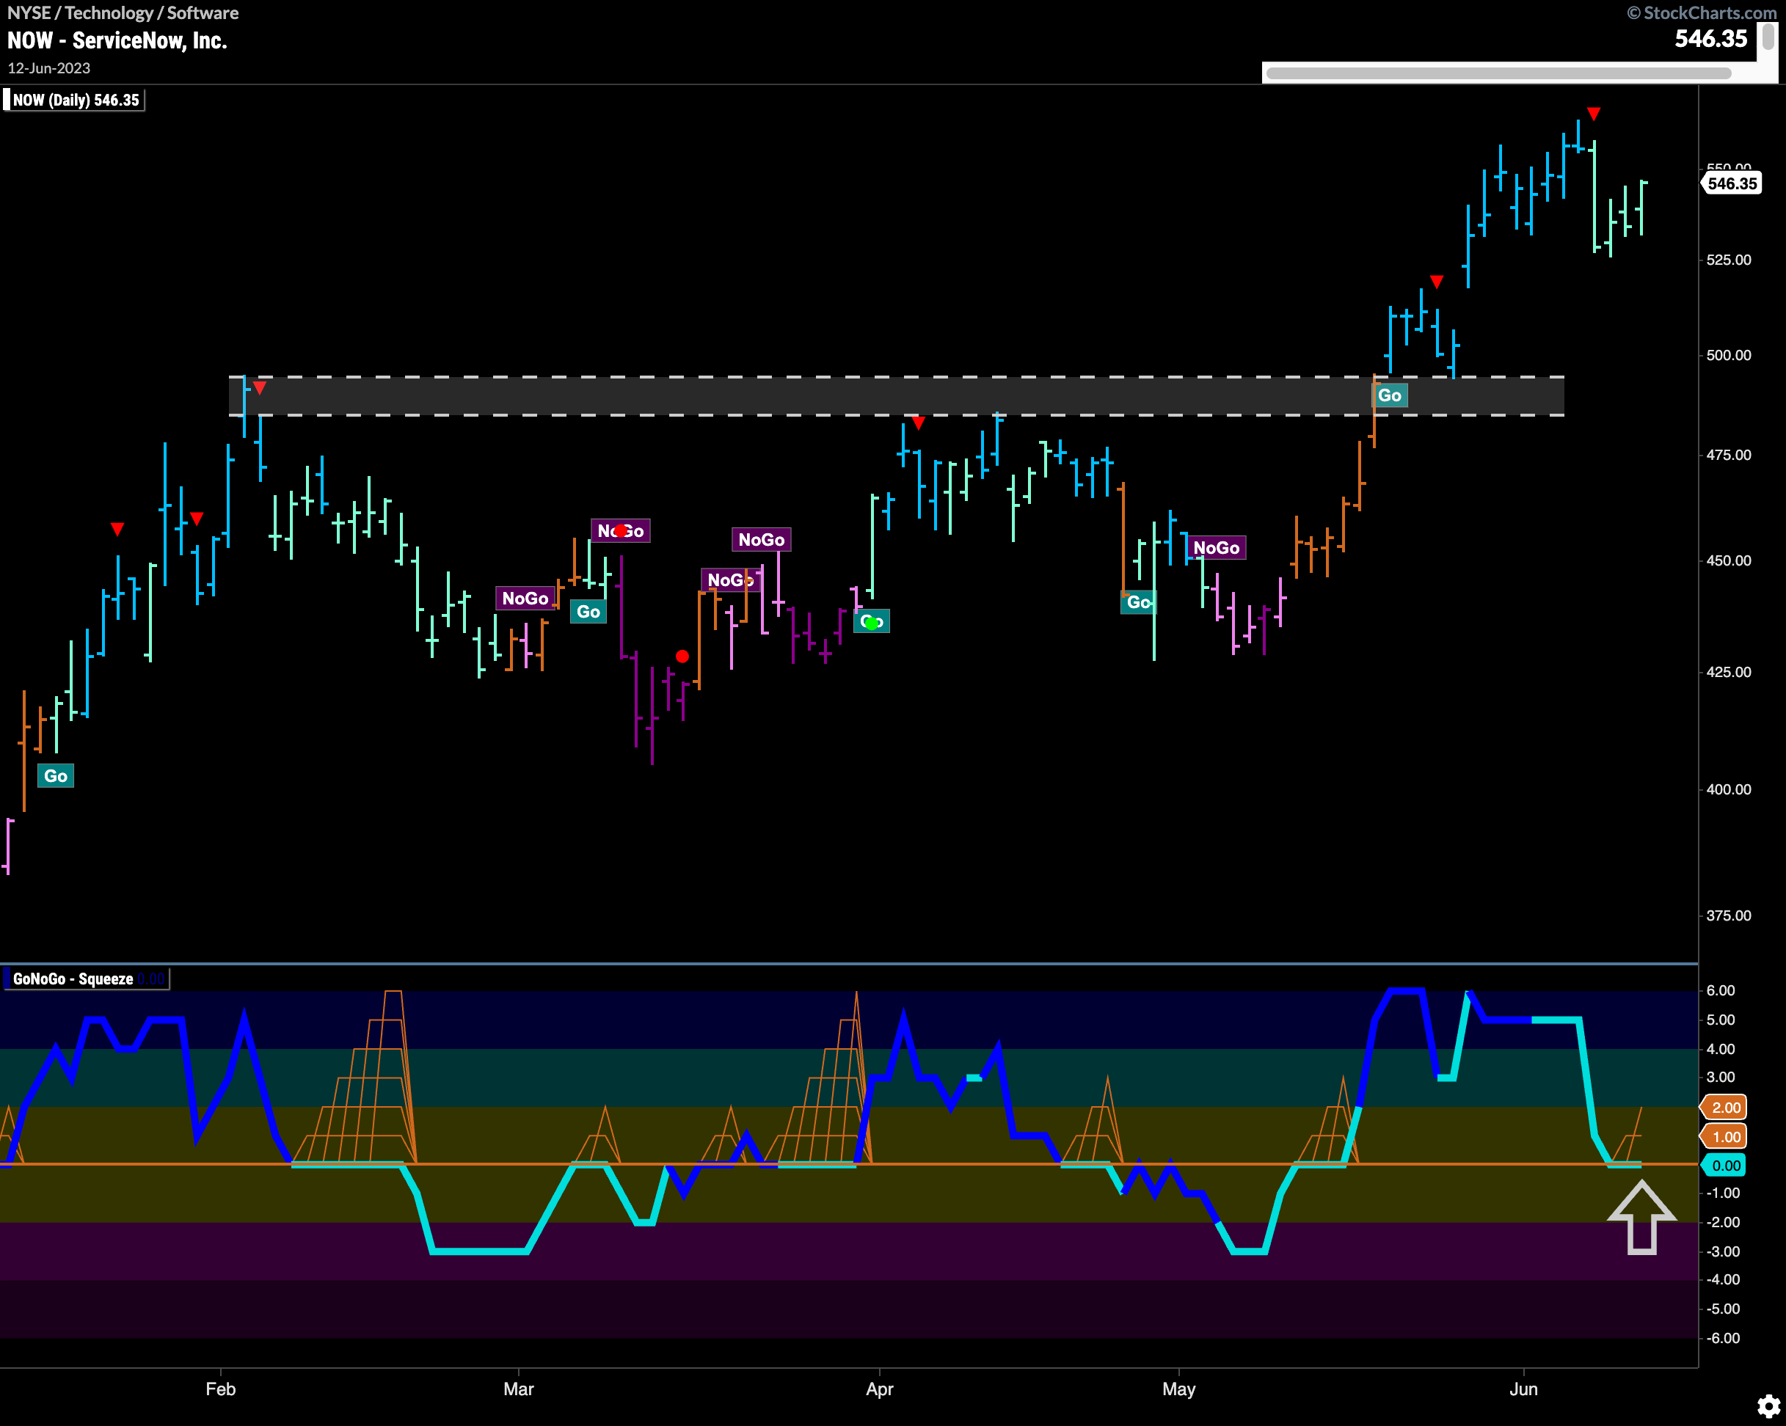Click the Go label under the January low
Screen dimensions: 1786x1426
click(56, 776)
